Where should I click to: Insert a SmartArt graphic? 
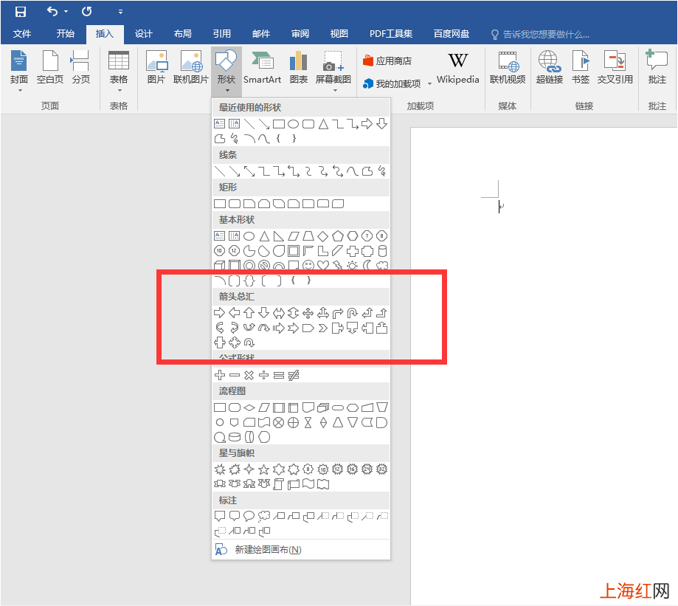pos(262,67)
